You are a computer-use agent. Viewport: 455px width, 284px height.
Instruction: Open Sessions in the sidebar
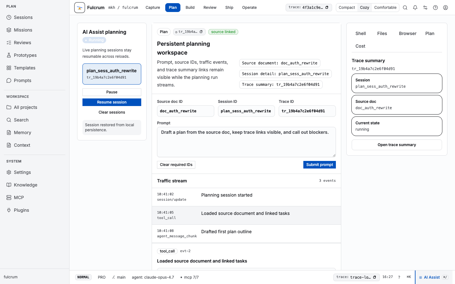click(x=35, y=17)
